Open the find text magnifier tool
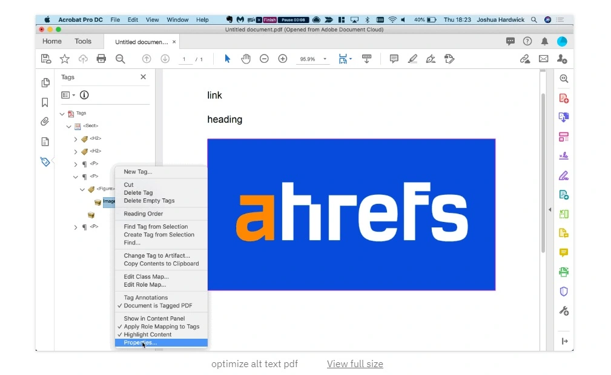This screenshot has height=375, width=611. 121,59
